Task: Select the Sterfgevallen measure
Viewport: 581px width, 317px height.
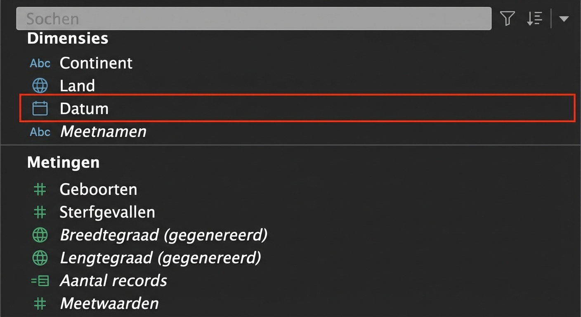Action: click(x=107, y=212)
